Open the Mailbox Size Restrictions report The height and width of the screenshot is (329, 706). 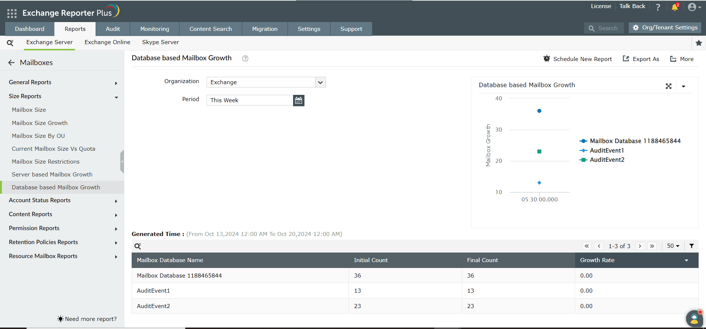click(46, 162)
